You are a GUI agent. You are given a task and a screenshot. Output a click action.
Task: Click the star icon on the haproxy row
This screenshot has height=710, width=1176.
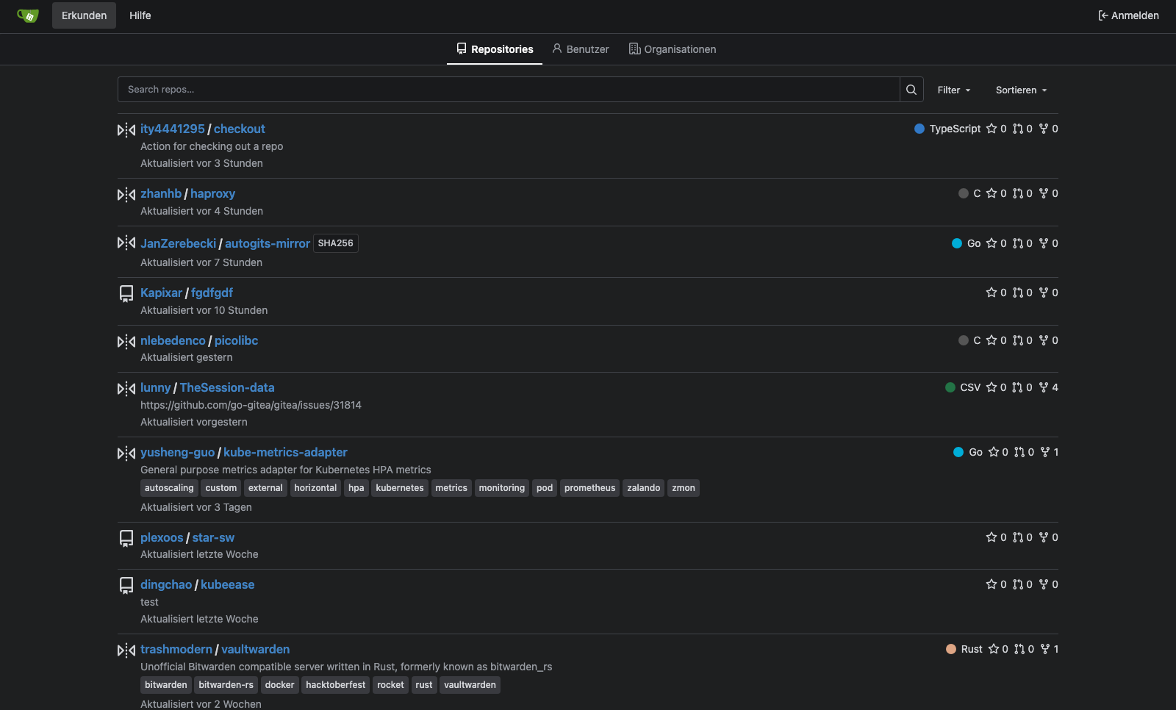point(992,193)
